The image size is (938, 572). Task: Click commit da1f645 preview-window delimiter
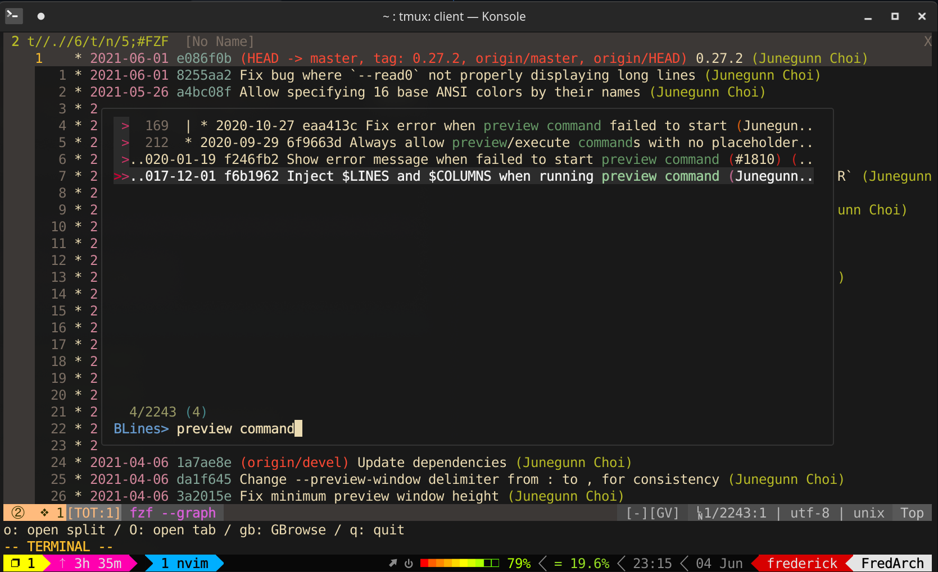click(459, 479)
